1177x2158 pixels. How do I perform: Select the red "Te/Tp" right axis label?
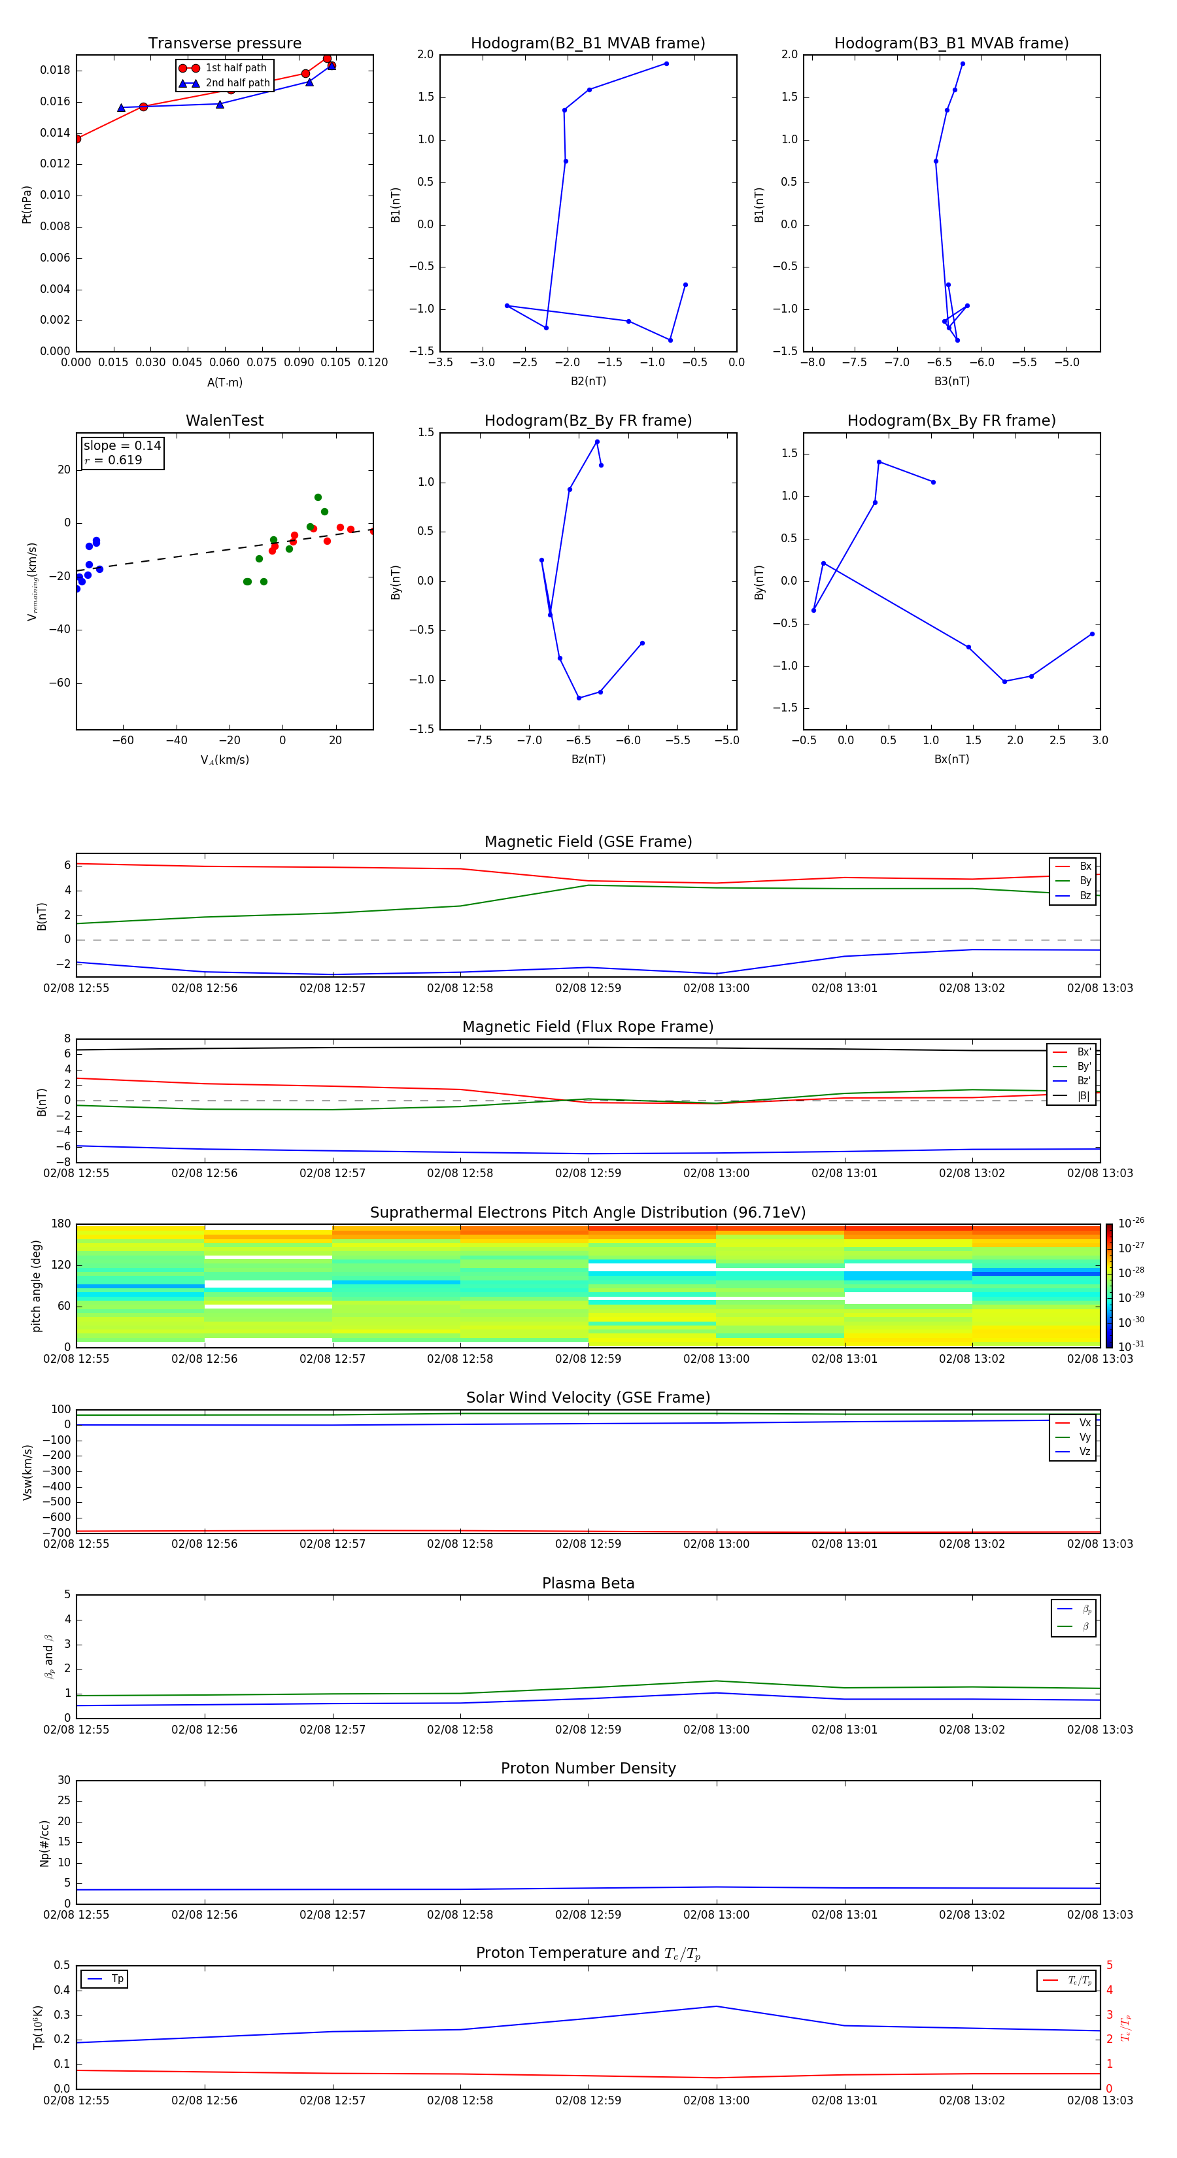(x=1125, y=2027)
